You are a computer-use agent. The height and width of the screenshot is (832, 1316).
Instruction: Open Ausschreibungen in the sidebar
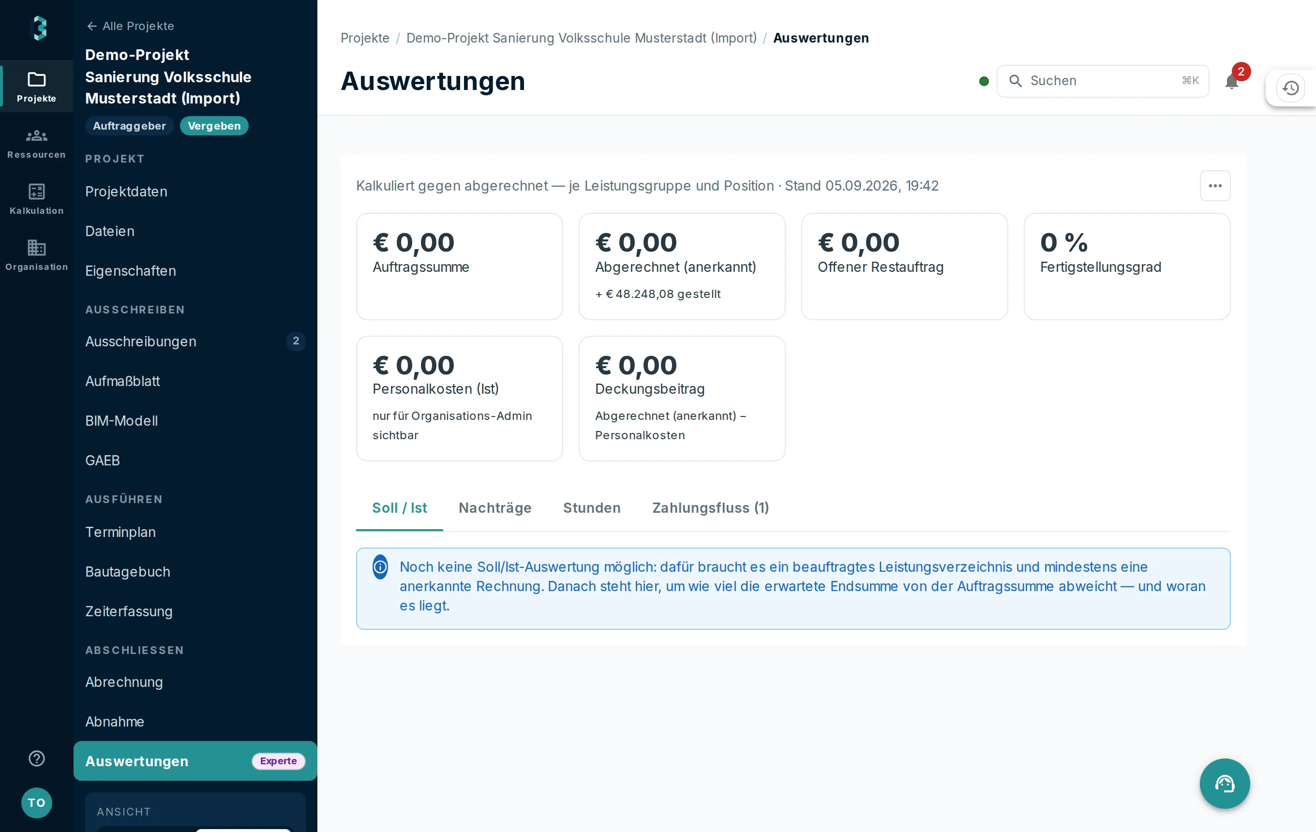point(195,342)
